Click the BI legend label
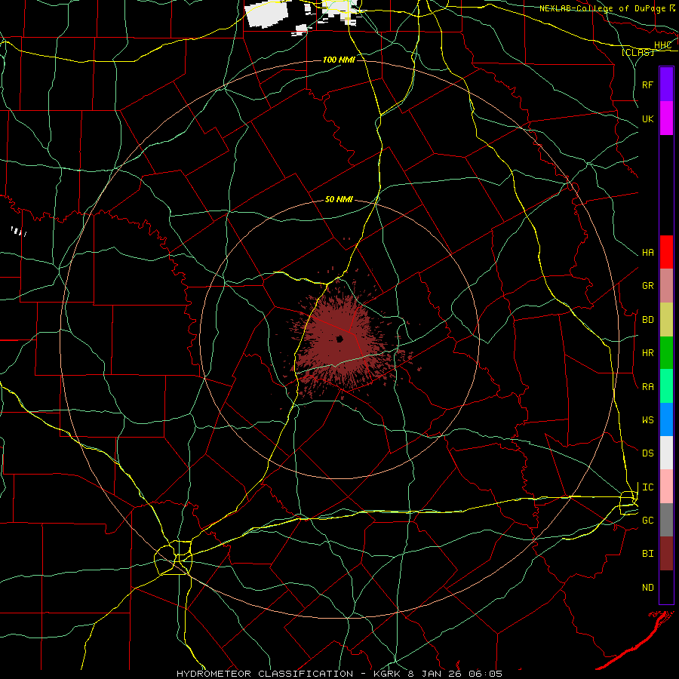The width and height of the screenshot is (679, 679). (647, 554)
